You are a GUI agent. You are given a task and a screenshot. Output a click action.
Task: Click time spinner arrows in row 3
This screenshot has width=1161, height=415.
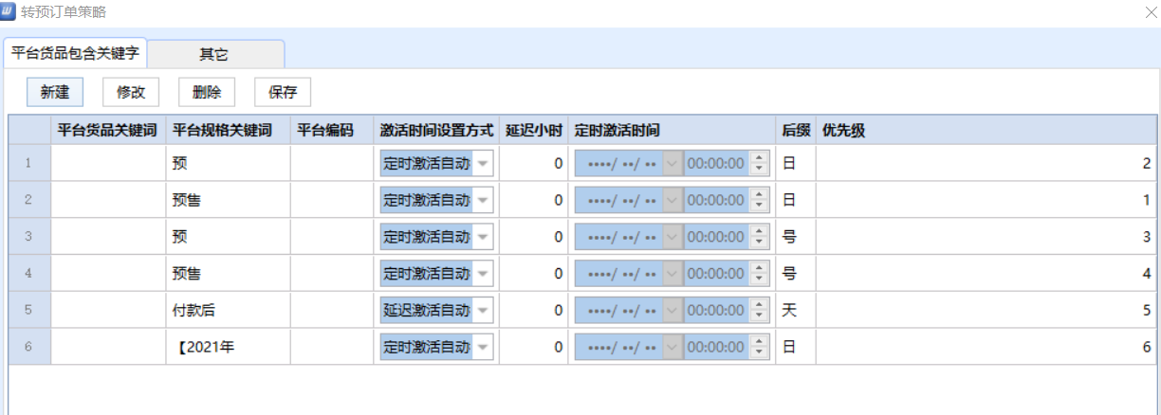coord(759,238)
